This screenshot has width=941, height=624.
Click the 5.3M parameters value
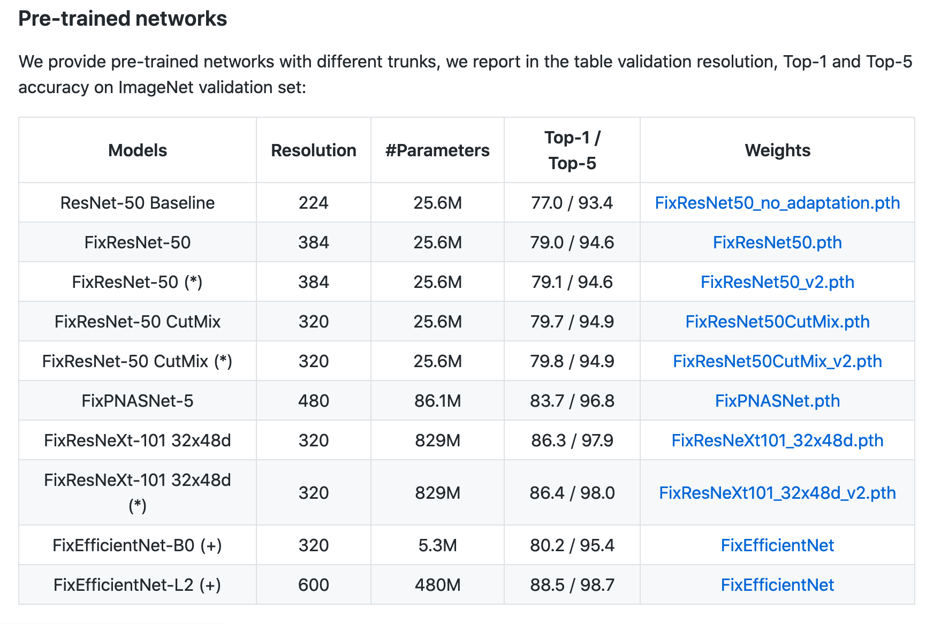point(437,545)
